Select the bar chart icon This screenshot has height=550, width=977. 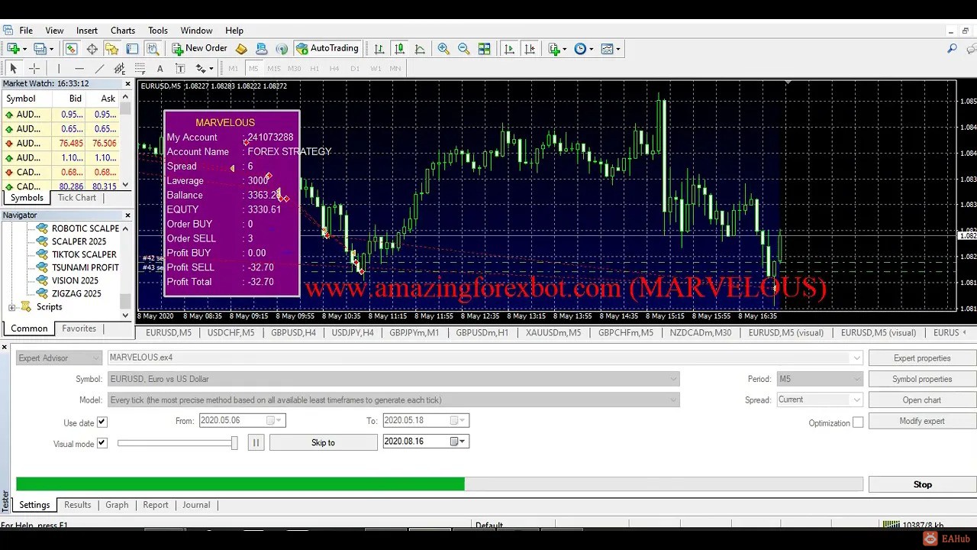[379, 49]
